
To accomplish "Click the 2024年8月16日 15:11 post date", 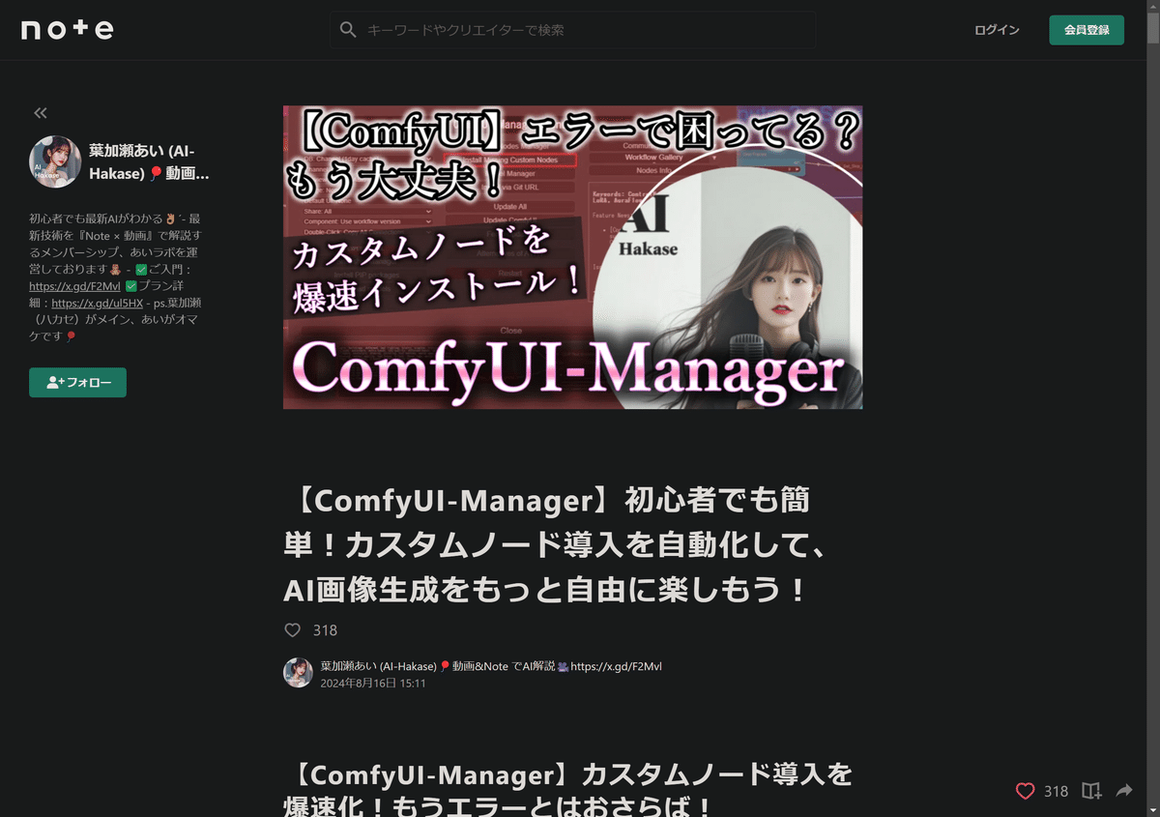I will click(373, 683).
